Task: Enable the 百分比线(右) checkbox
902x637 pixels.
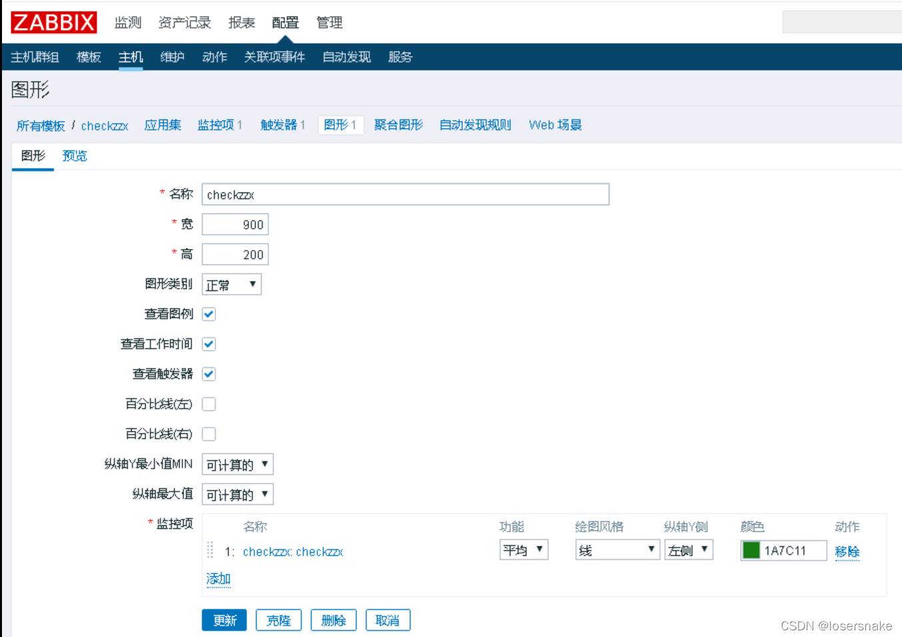Action: click(209, 434)
